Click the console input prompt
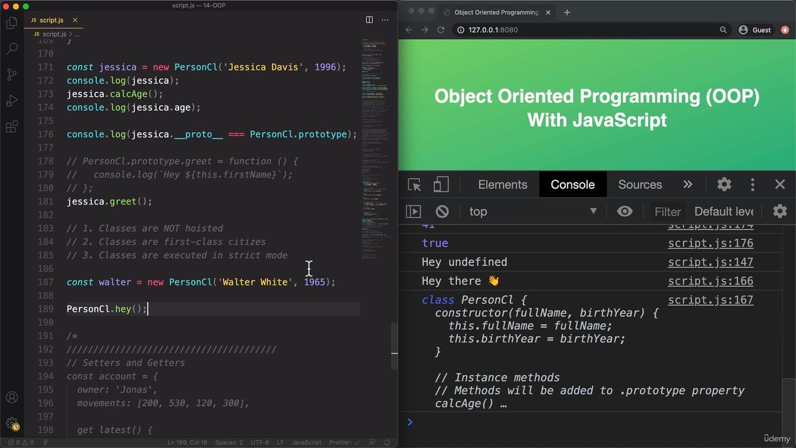The width and height of the screenshot is (796, 448). click(597, 422)
